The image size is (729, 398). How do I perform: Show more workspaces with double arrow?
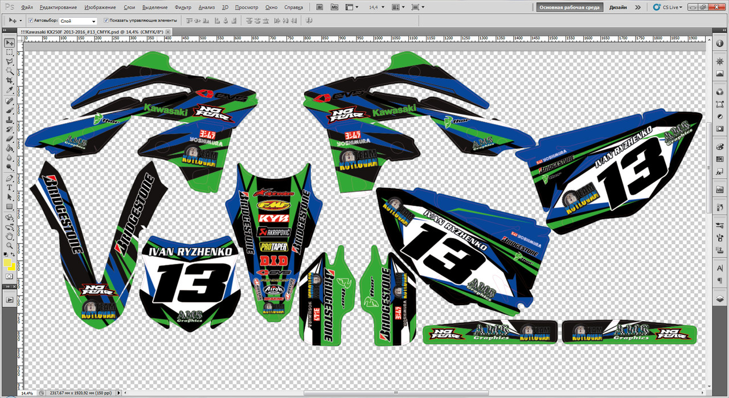(637, 7)
